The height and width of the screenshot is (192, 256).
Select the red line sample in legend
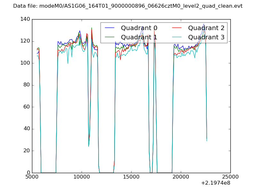point(177,28)
